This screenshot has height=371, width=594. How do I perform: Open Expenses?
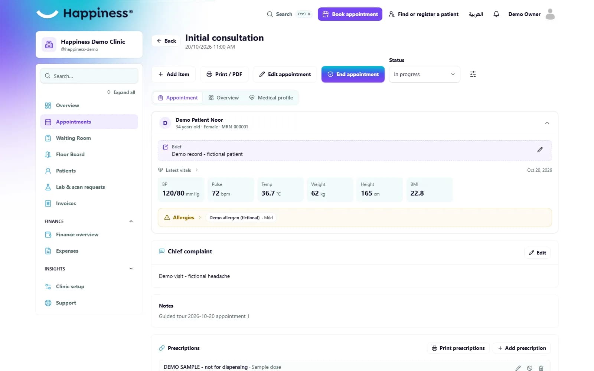pos(89,251)
